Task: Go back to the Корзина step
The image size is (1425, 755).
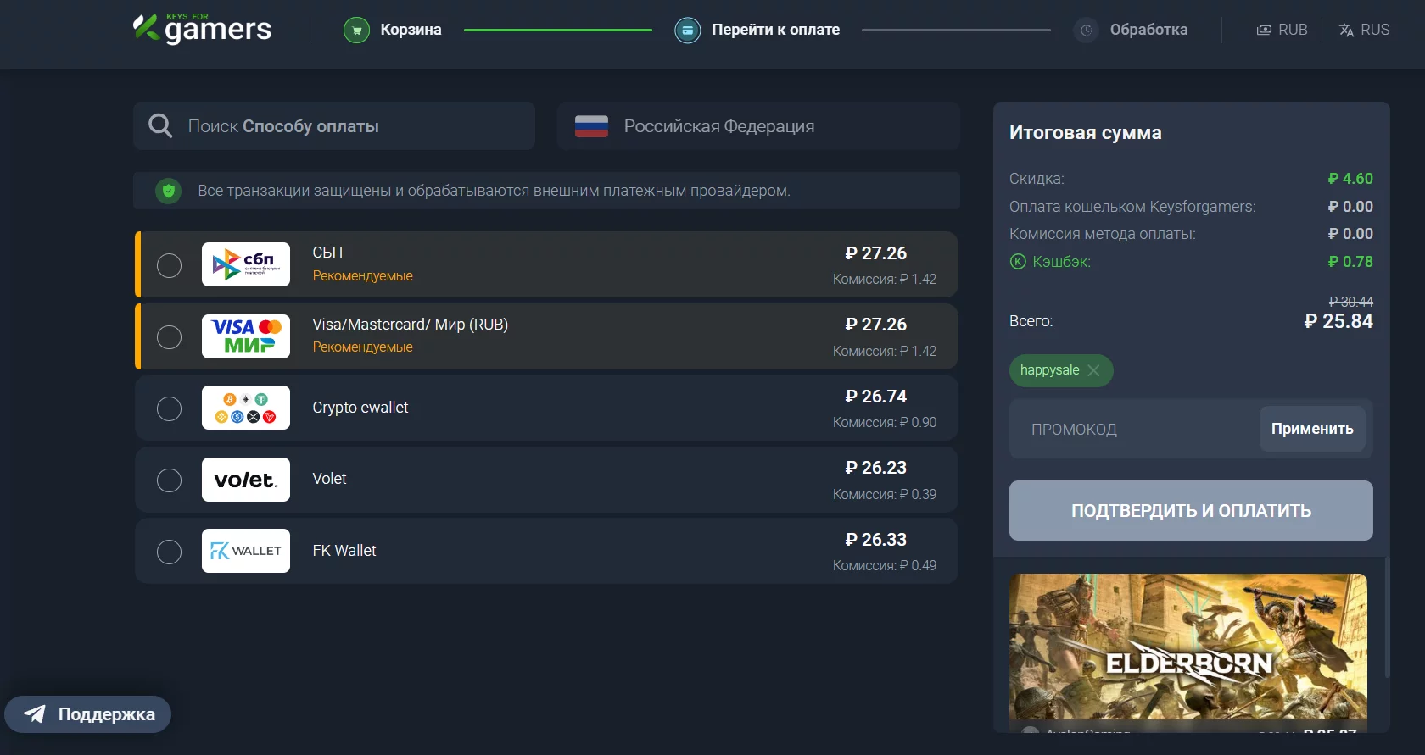Action: pos(411,30)
